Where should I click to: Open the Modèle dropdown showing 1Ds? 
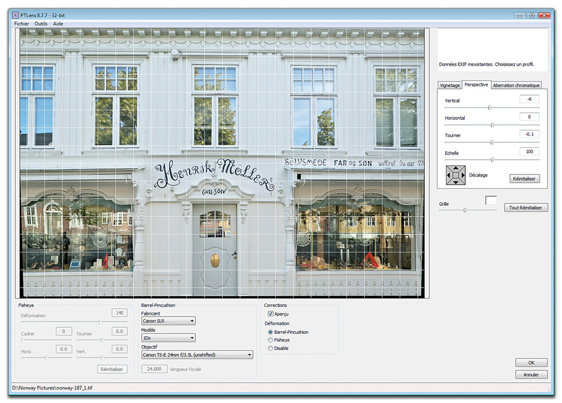[169, 338]
